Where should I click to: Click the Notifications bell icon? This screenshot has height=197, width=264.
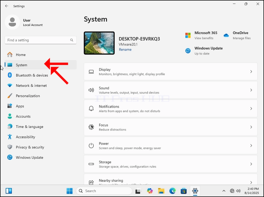coord(91,109)
